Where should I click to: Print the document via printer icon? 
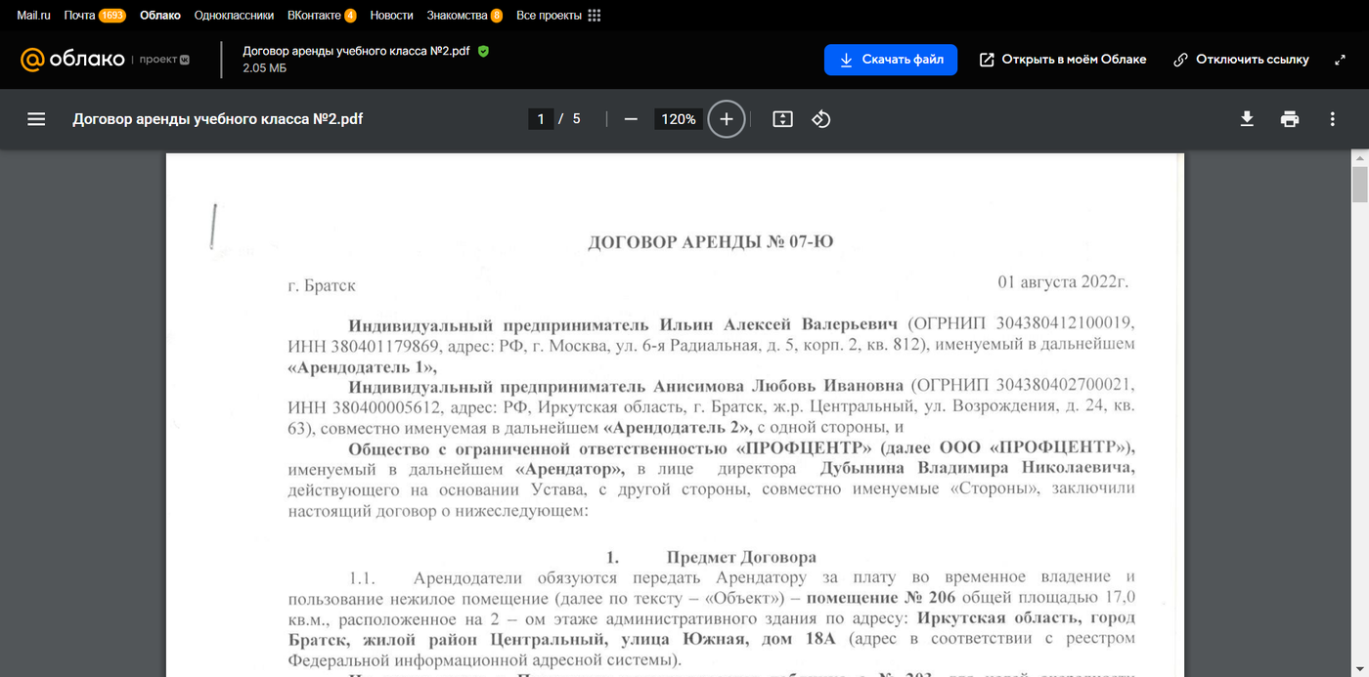point(1290,119)
